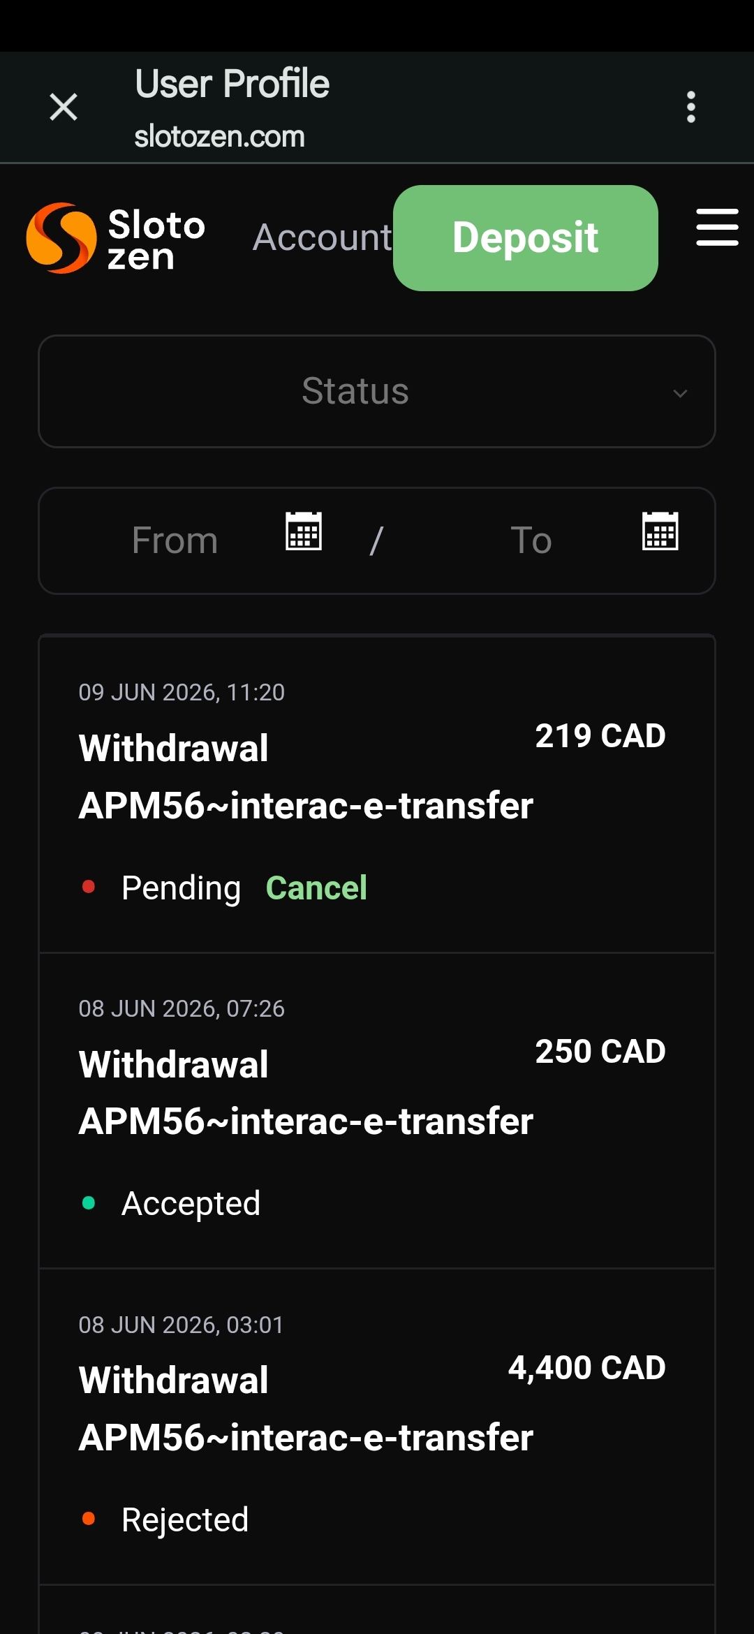Cancel the pending 219 CAD withdrawal
Viewport: 754px width, 1634px height.
pos(316,888)
